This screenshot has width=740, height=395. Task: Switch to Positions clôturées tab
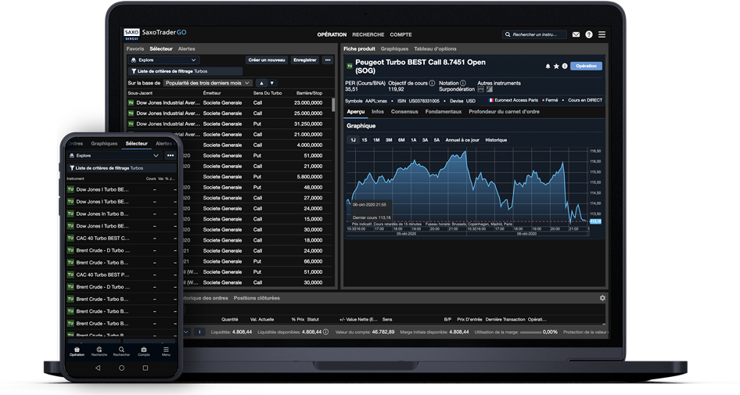[x=257, y=298]
